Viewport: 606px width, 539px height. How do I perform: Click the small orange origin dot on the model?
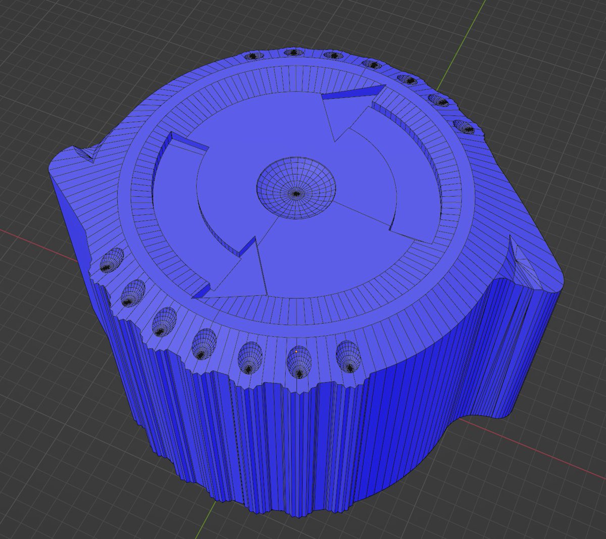(x=296, y=352)
